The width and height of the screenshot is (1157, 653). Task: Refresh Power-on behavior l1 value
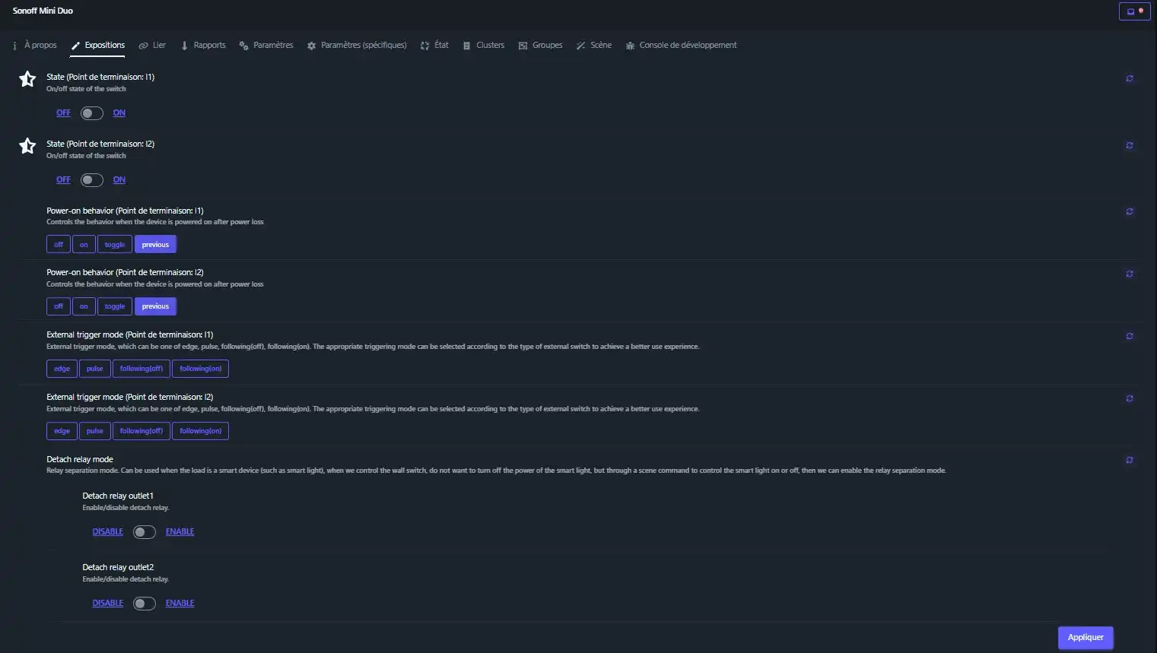click(x=1130, y=212)
